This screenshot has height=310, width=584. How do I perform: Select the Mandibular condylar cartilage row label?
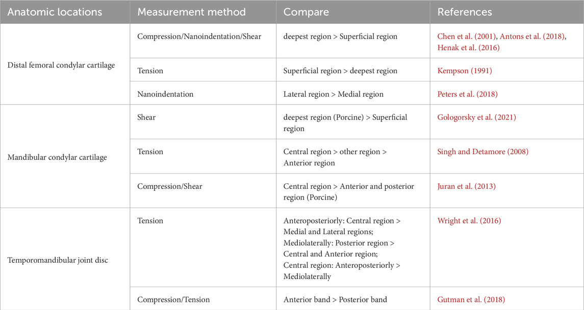[x=57, y=157]
